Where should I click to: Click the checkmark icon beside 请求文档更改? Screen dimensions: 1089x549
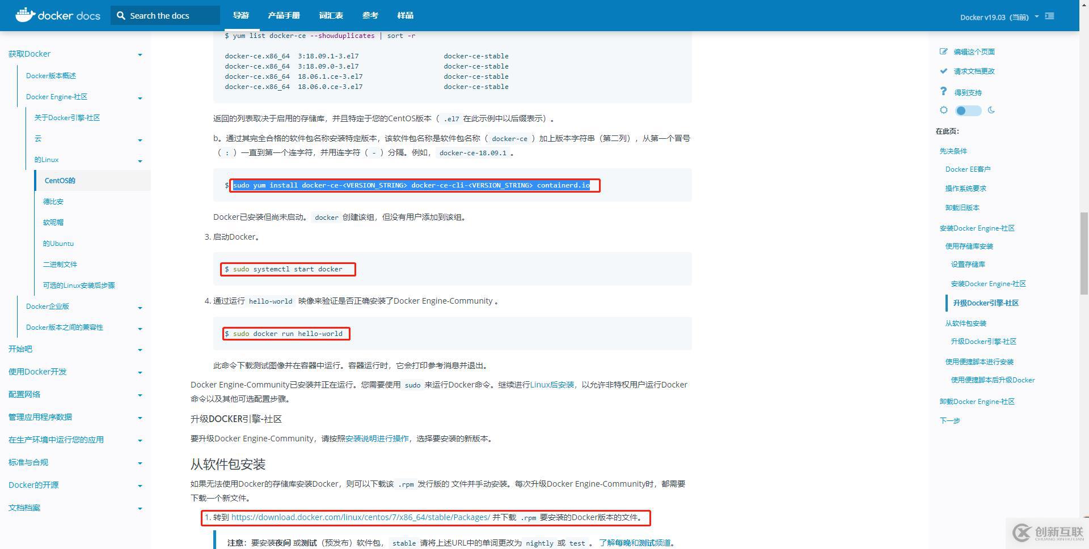pos(943,71)
